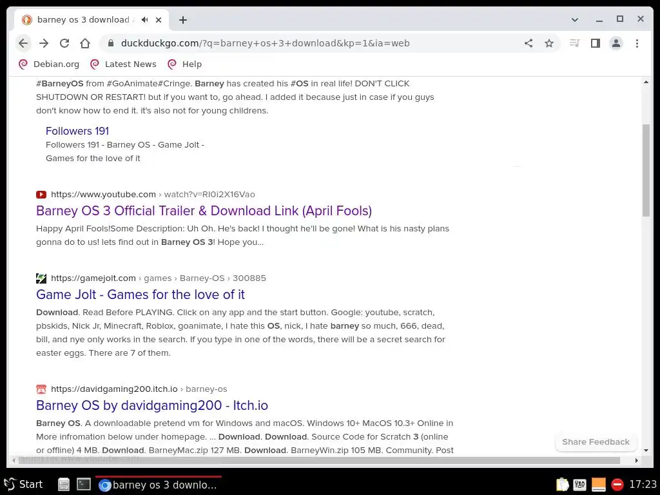
Task: Open the Debian.org bookmark
Action: [x=49, y=64]
